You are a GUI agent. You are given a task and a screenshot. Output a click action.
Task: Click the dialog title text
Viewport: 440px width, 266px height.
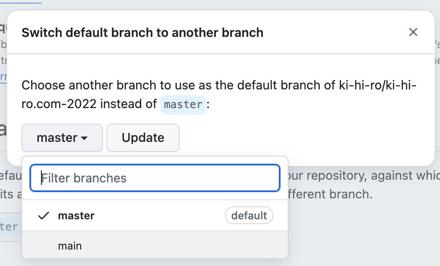142,32
